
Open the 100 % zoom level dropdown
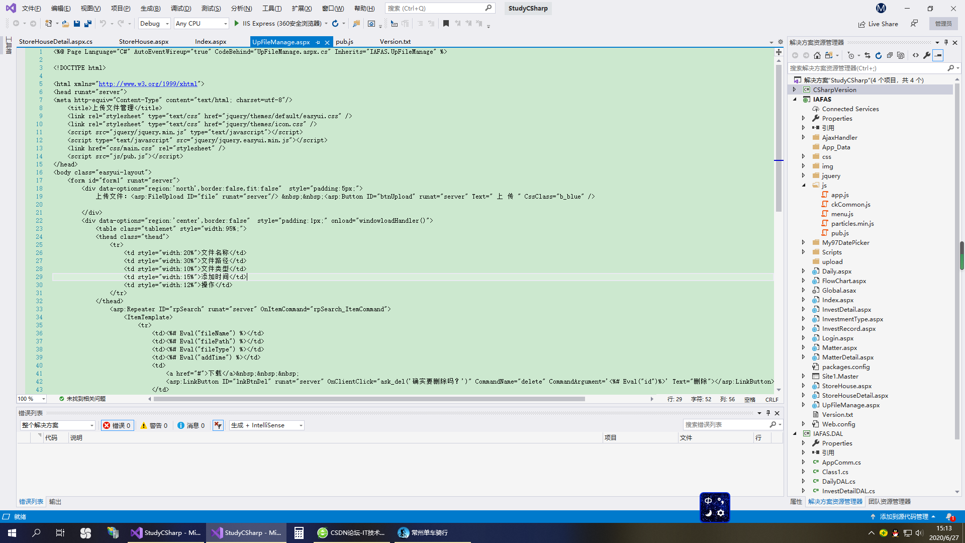[32, 399]
